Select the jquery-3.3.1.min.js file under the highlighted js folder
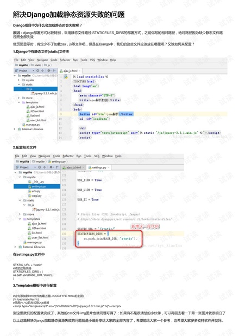Viewport: 239px width, 336px height. (44, 93)
